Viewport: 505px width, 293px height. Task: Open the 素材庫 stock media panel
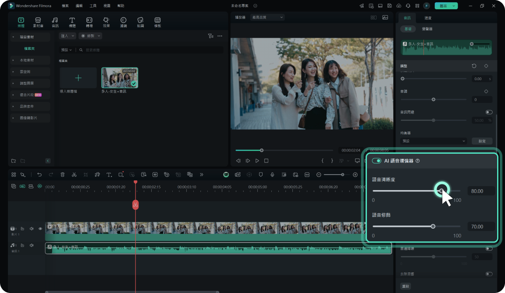click(38, 22)
